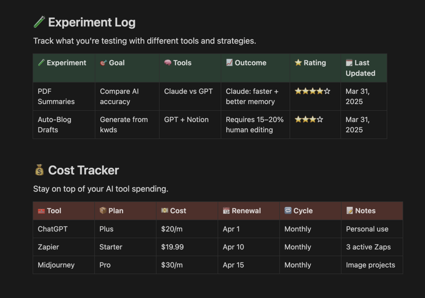The width and height of the screenshot is (425, 298).
Task: Click the star icon in Rating header
Action: [298, 63]
